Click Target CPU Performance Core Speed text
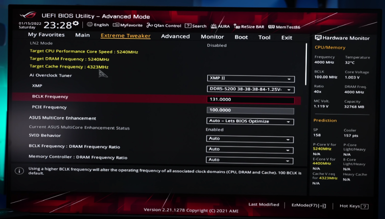Screen dimensions: 385x219 tap(84, 51)
